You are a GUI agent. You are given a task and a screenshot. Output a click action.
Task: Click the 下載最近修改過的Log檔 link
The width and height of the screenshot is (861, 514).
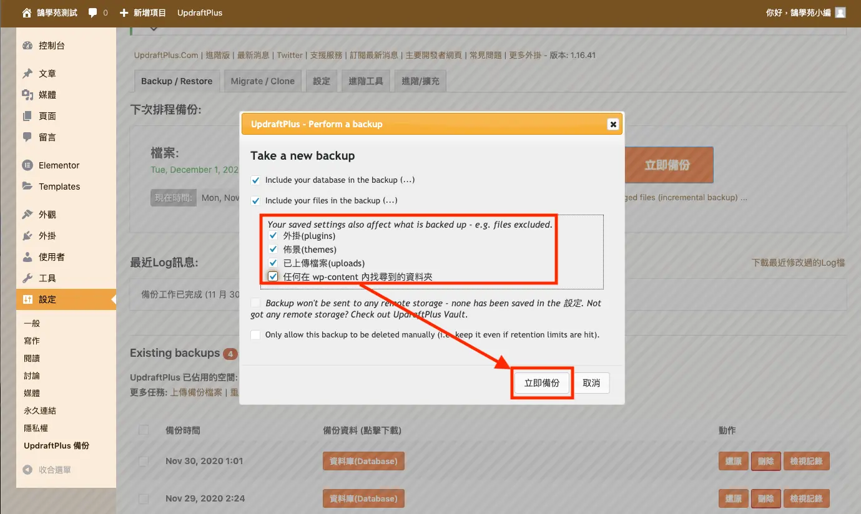coord(799,263)
